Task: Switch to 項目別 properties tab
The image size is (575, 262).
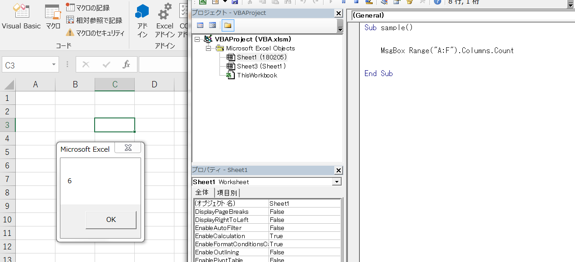Action: click(227, 193)
